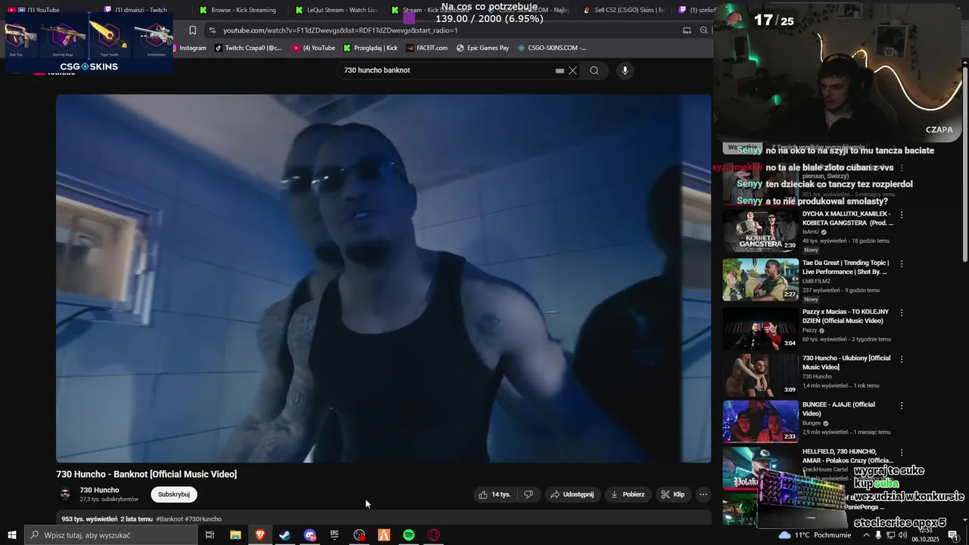Open CSGO-SKINS.COM bookmark
Image resolution: width=969 pixels, height=545 pixels.
click(552, 48)
